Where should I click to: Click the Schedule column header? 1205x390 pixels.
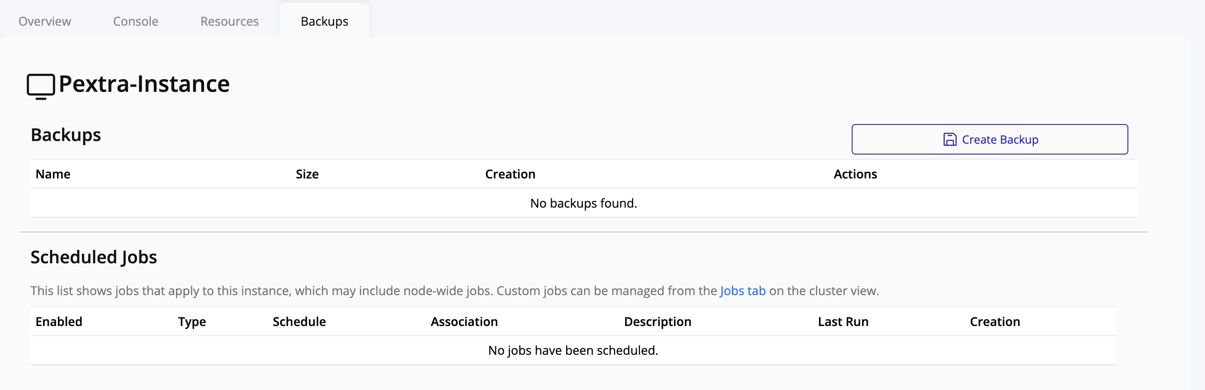pos(299,322)
